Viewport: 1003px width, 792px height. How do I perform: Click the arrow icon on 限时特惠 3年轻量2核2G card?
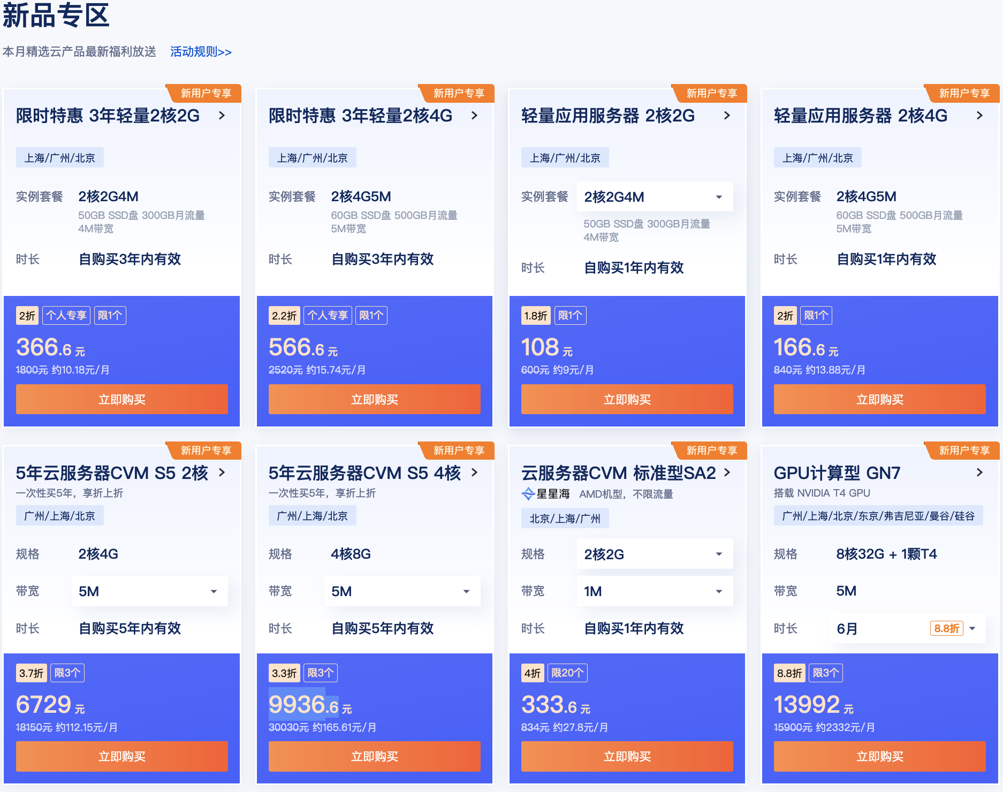pos(222,116)
